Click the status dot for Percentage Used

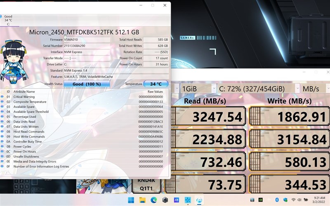[2, 117]
